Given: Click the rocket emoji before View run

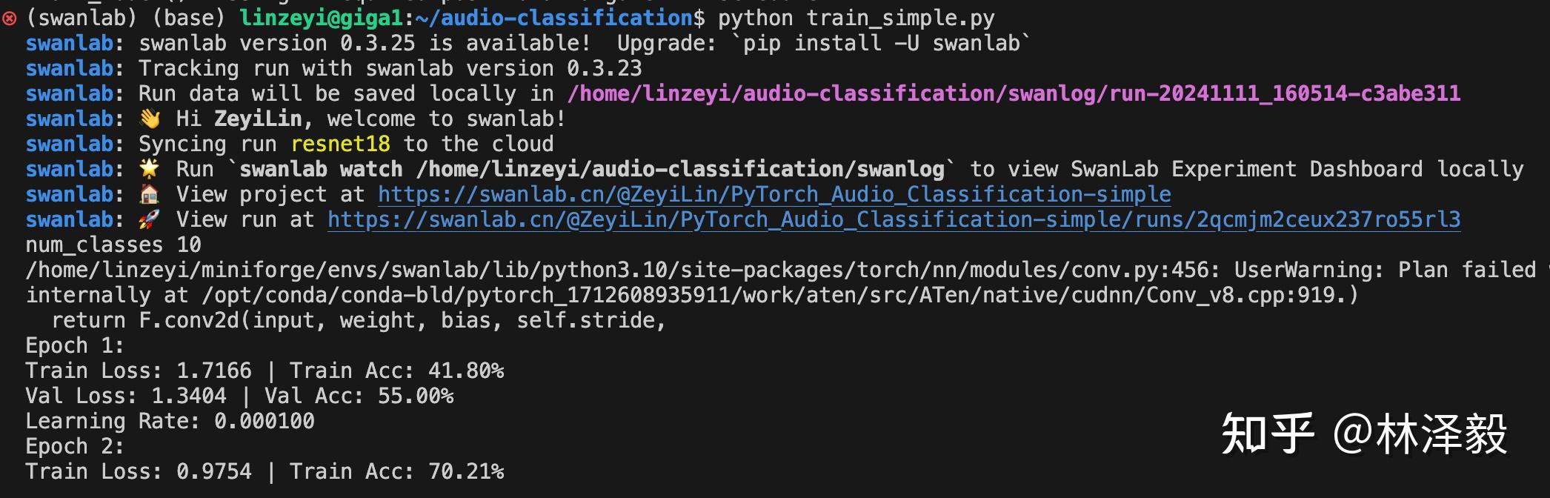Looking at the screenshot, I should 150,220.
